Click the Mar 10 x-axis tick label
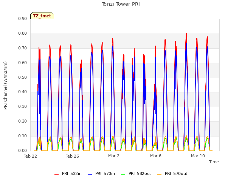 click(x=198, y=156)
